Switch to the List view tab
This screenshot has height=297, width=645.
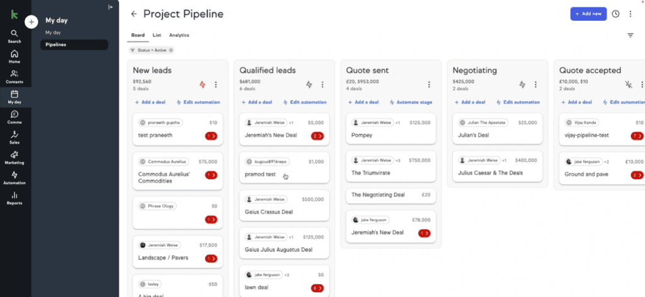pos(157,35)
